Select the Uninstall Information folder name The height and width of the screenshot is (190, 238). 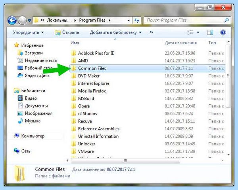click(x=98, y=136)
